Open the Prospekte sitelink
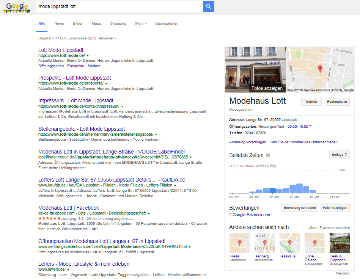Viewport: 360px width, 279px height. [75, 66]
